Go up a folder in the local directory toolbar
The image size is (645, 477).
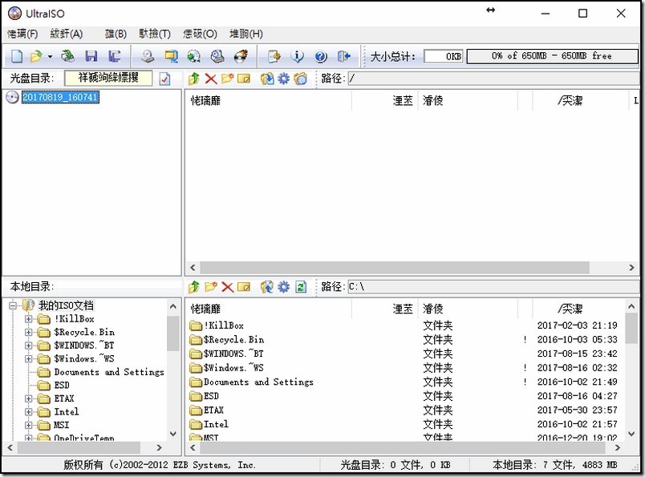[x=194, y=287]
